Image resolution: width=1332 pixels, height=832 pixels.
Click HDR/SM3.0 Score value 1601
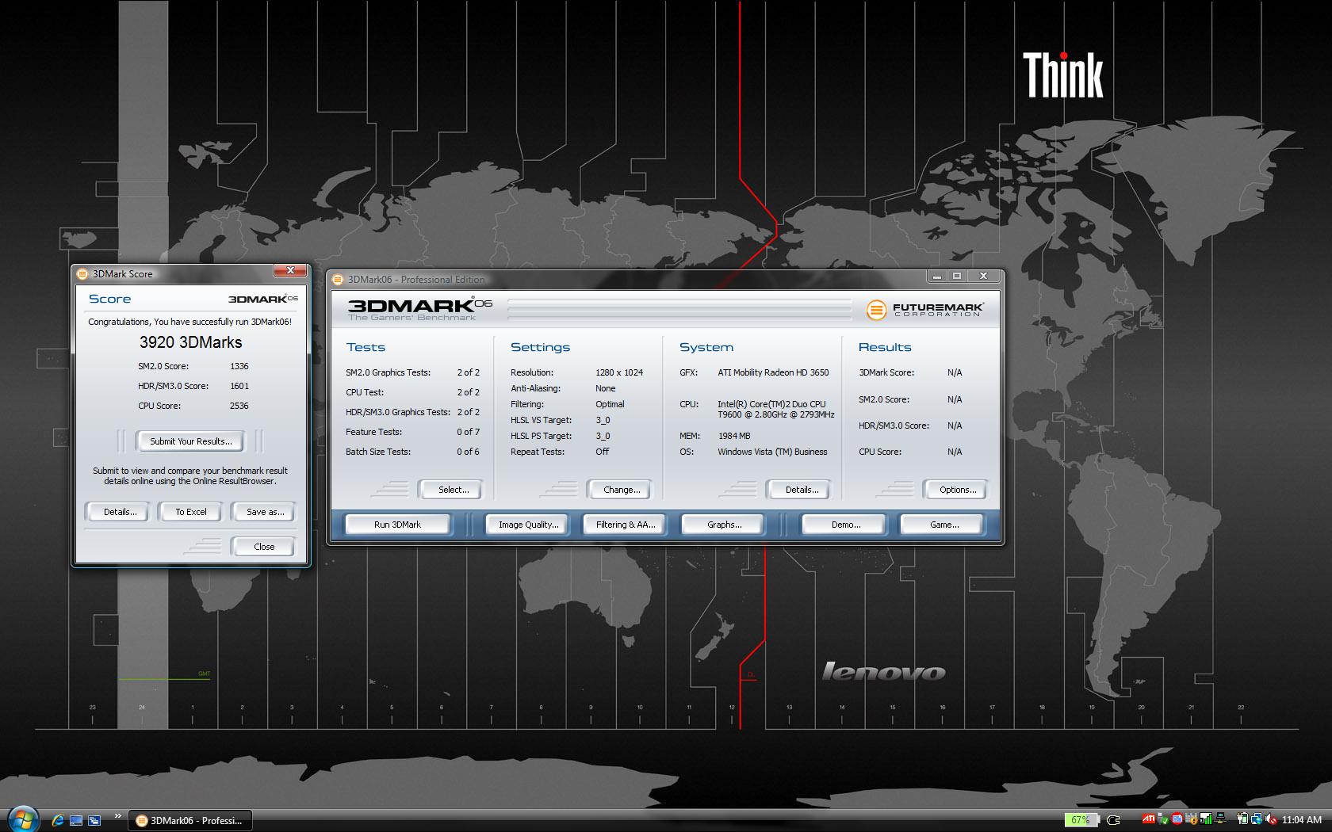pyautogui.click(x=239, y=386)
